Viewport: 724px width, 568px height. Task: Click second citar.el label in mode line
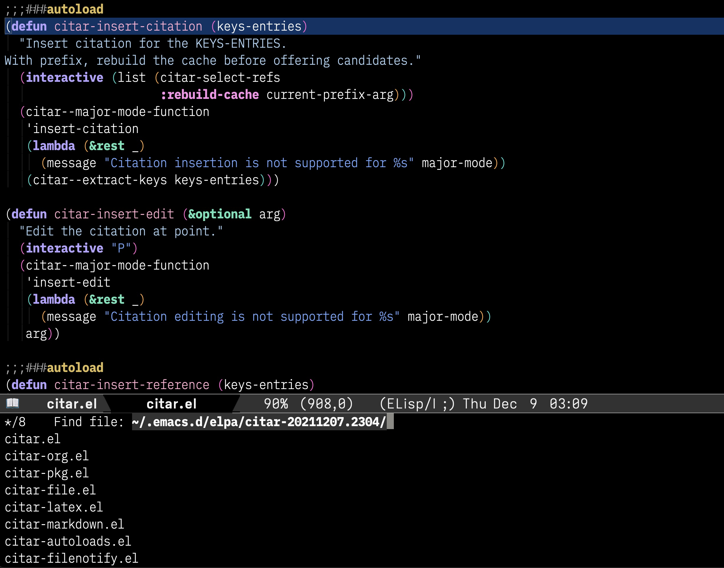point(172,404)
